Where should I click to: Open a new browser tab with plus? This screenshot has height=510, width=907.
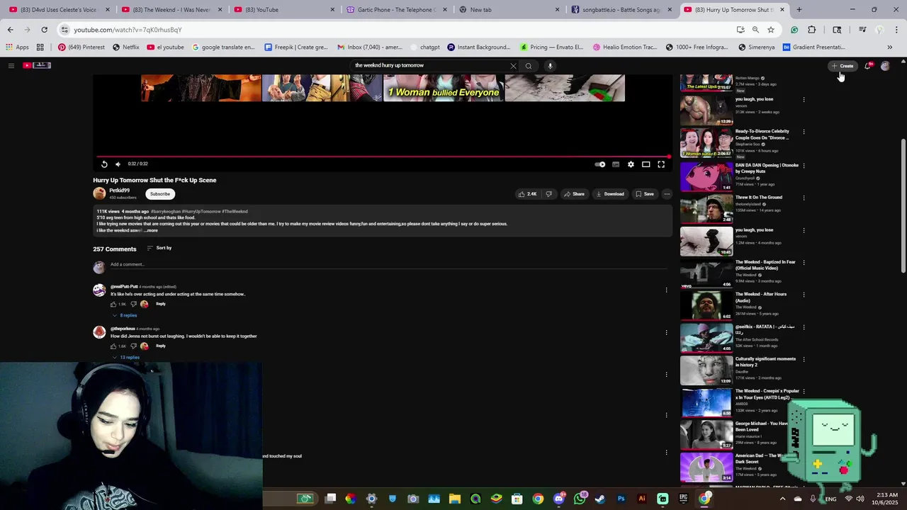coord(799,10)
